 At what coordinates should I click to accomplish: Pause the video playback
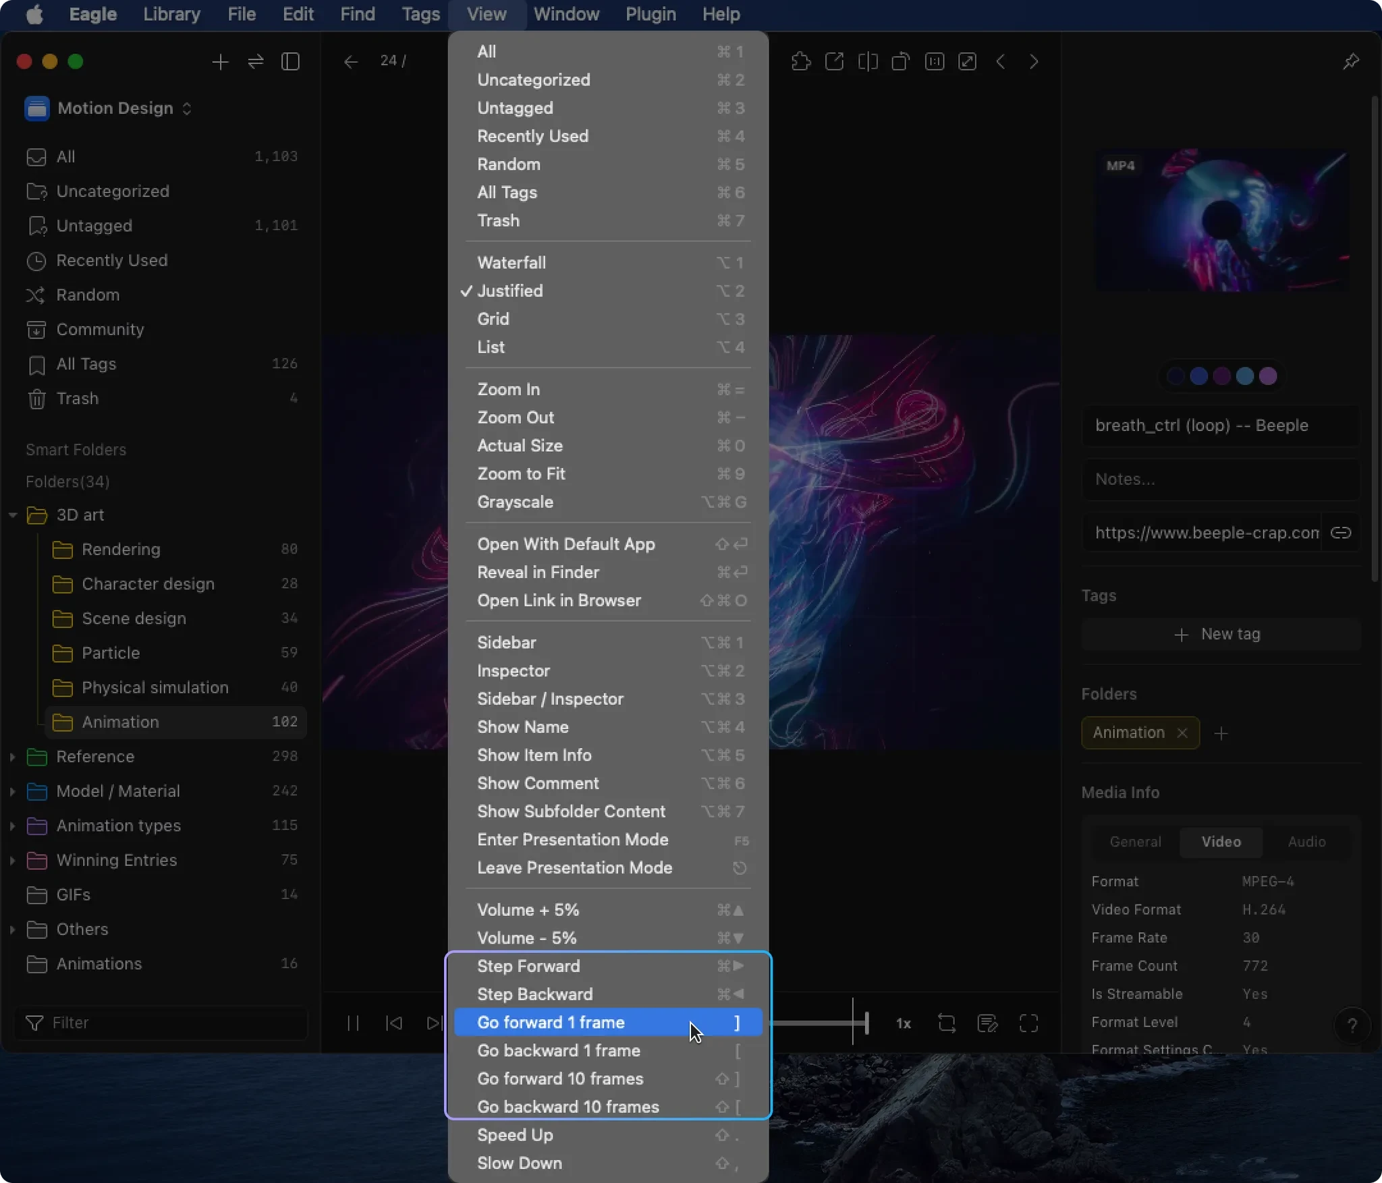click(352, 1023)
